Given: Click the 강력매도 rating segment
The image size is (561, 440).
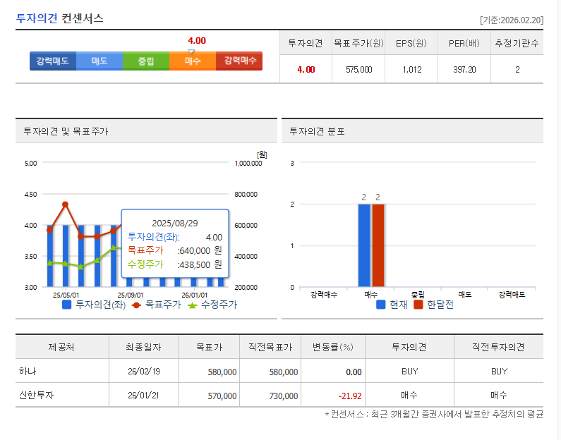Looking at the screenshot, I should coord(53,61).
